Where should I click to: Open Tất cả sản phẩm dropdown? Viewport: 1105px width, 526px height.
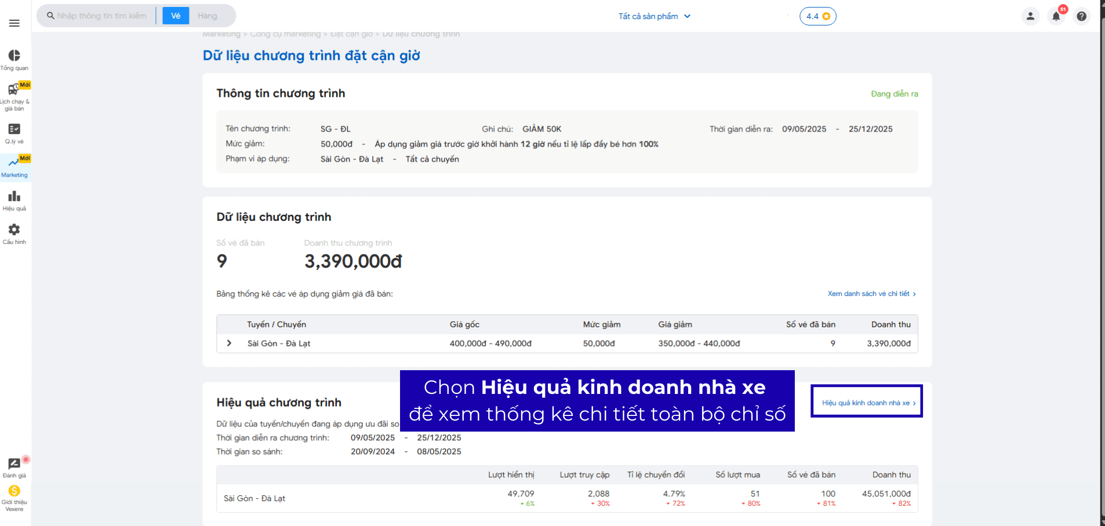pyautogui.click(x=654, y=16)
